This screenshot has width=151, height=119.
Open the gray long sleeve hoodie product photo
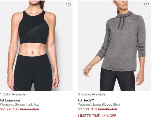[x=114, y=46]
